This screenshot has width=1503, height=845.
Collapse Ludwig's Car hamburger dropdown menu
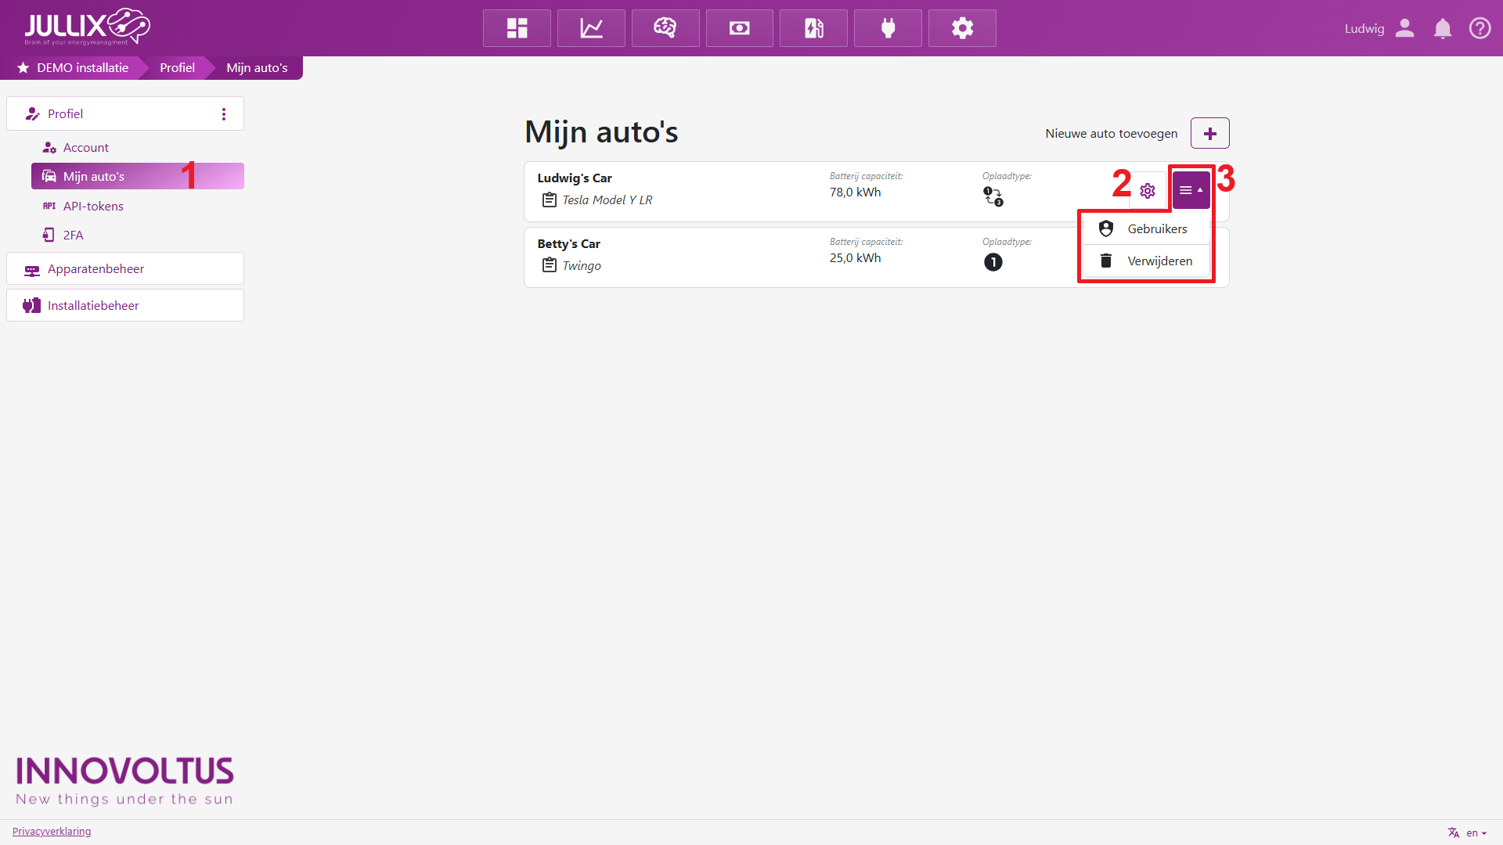pyautogui.click(x=1191, y=190)
